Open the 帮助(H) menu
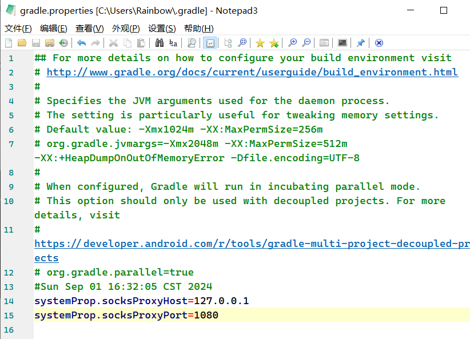The height and width of the screenshot is (339, 470). [x=199, y=29]
